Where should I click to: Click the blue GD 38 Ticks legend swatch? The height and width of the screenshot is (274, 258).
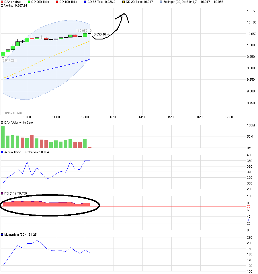85,2
